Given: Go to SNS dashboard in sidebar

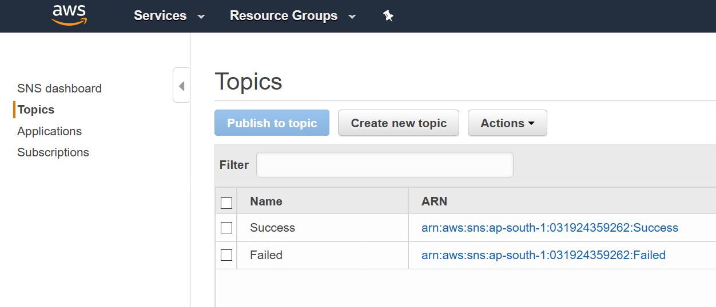Looking at the screenshot, I should [59, 88].
